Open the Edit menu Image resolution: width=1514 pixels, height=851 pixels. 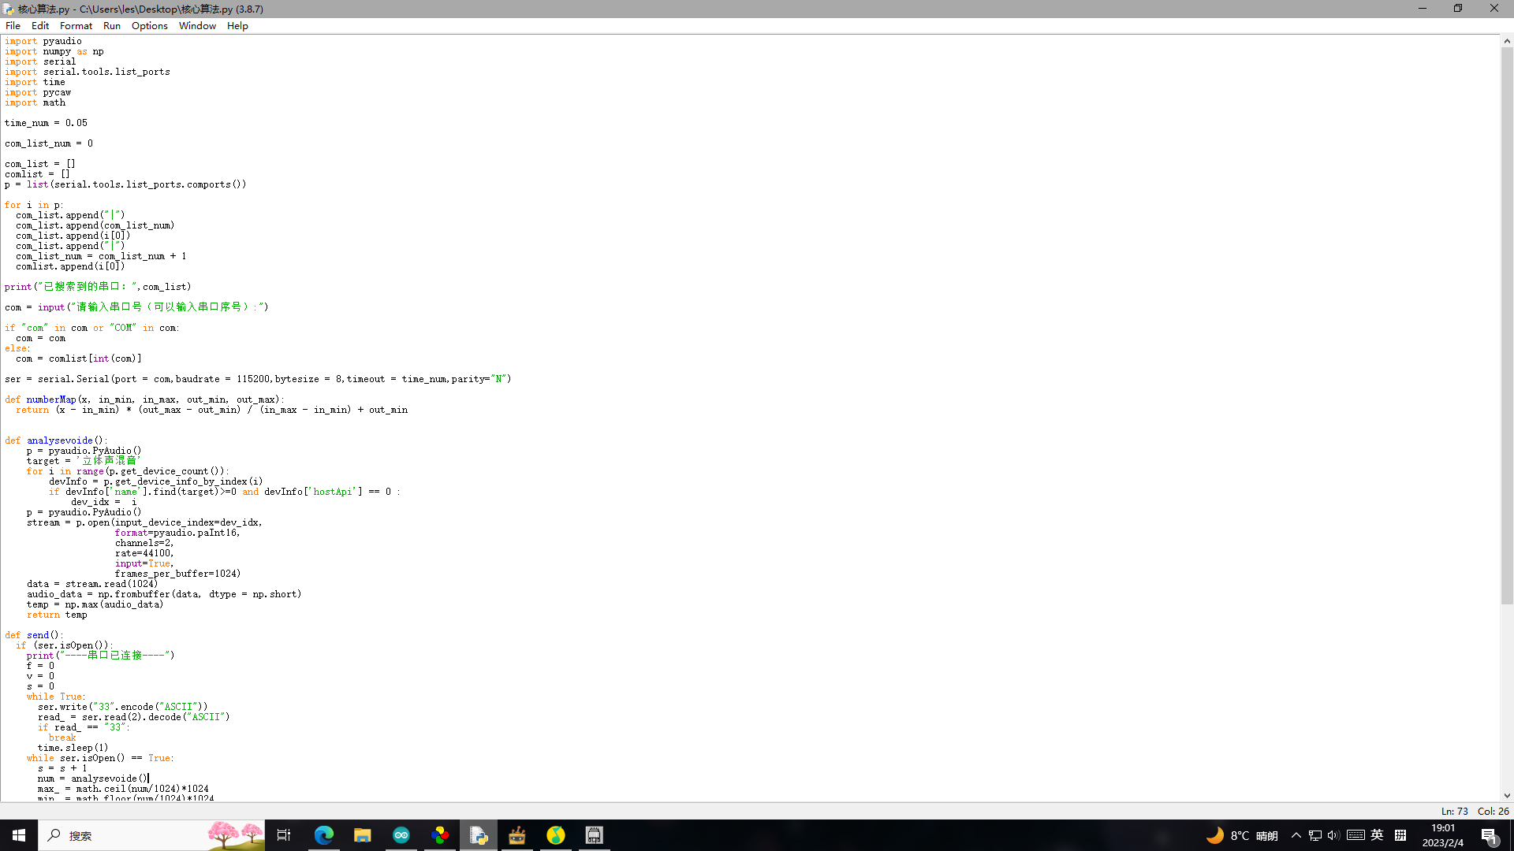click(40, 25)
